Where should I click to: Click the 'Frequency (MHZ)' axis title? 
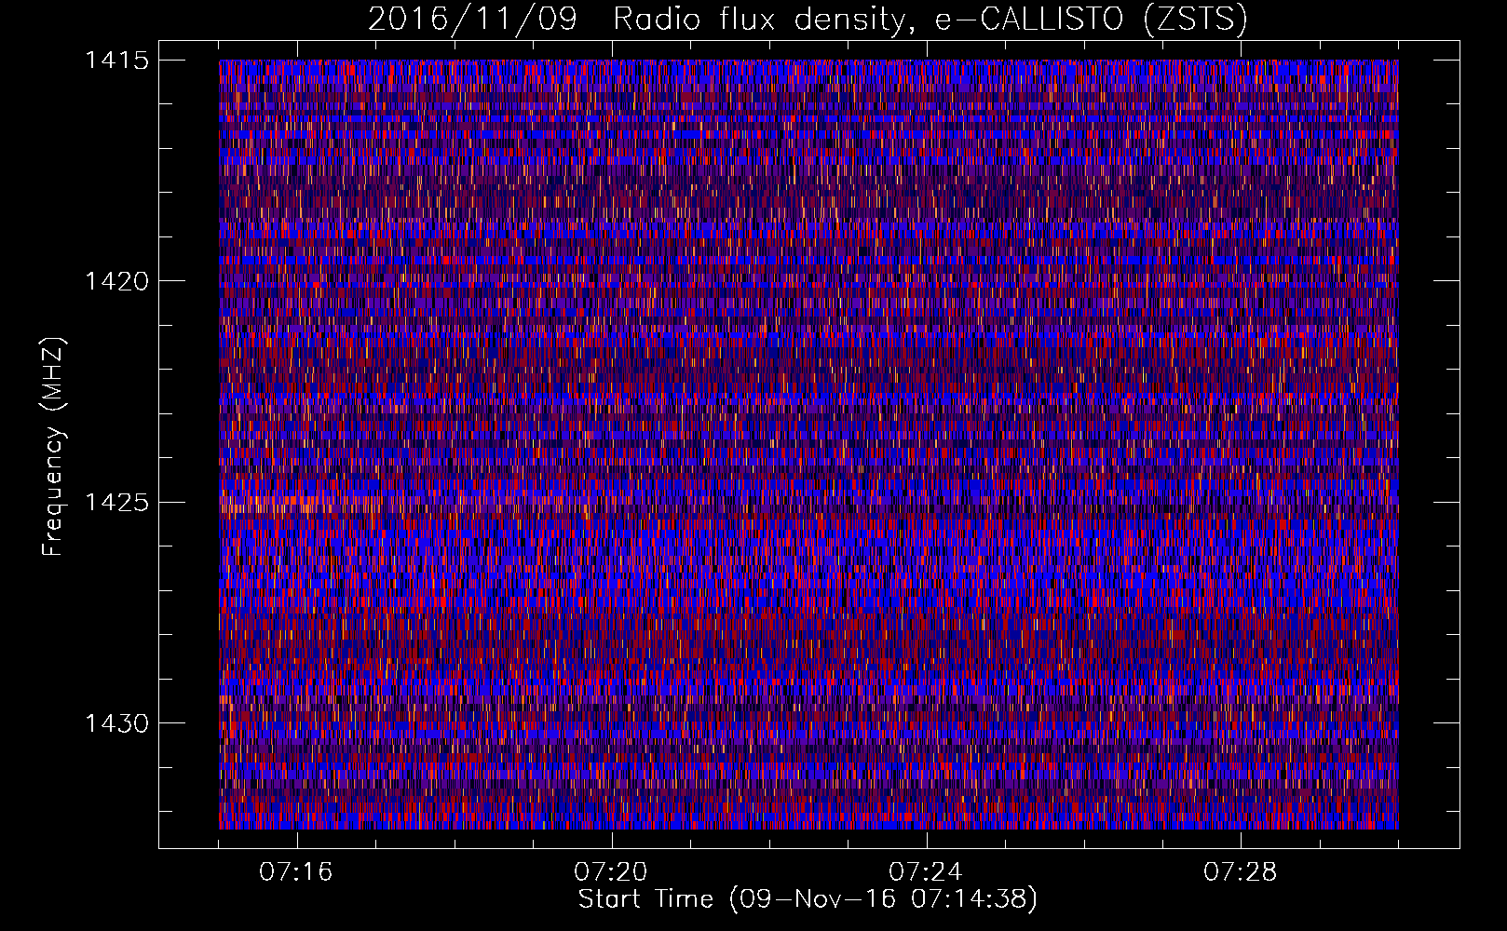[x=53, y=446]
